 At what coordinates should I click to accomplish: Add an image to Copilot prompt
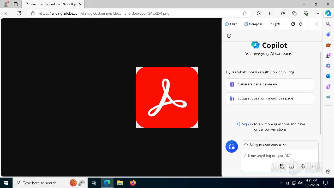click(282, 166)
